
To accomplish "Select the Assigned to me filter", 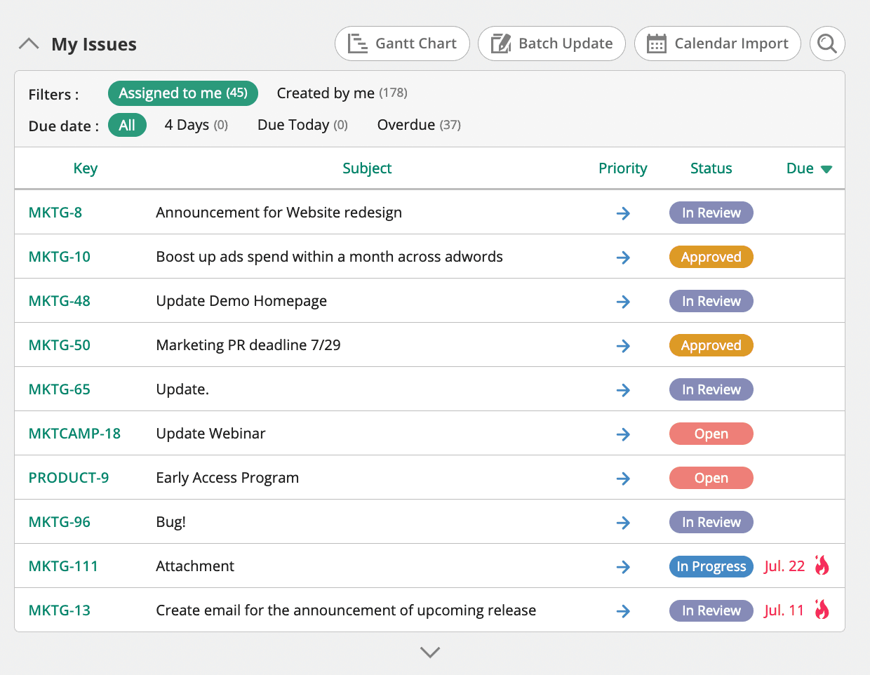I will 182,93.
